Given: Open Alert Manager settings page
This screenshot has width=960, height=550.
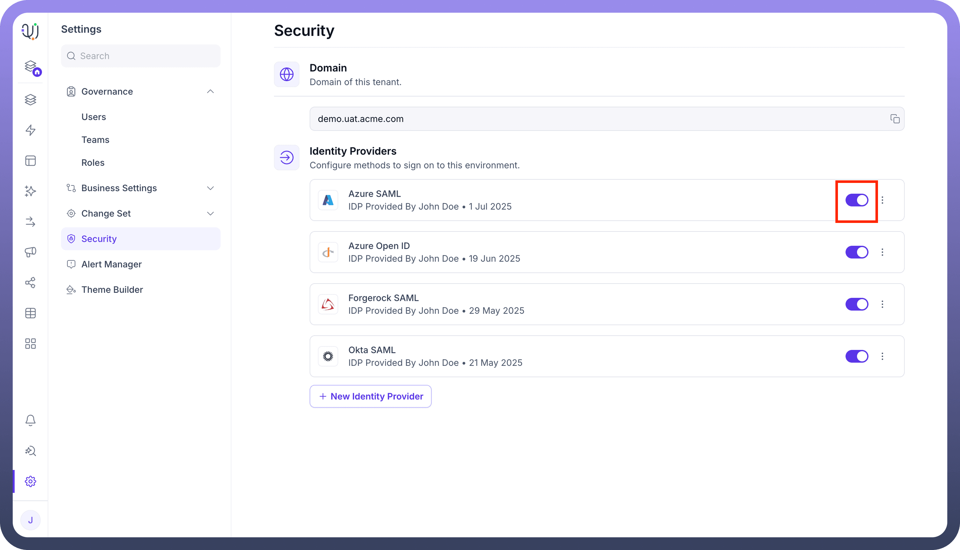Looking at the screenshot, I should click(111, 264).
